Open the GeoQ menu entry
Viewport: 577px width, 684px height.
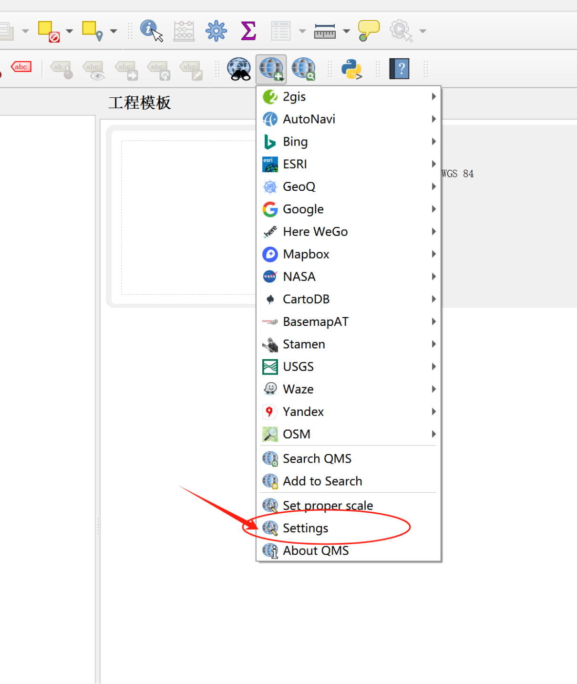[349, 187]
